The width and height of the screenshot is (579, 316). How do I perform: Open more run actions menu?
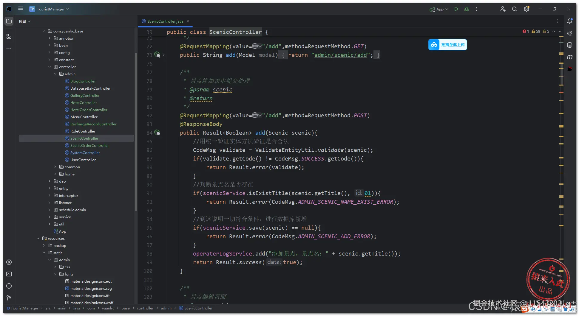pyautogui.click(x=477, y=9)
